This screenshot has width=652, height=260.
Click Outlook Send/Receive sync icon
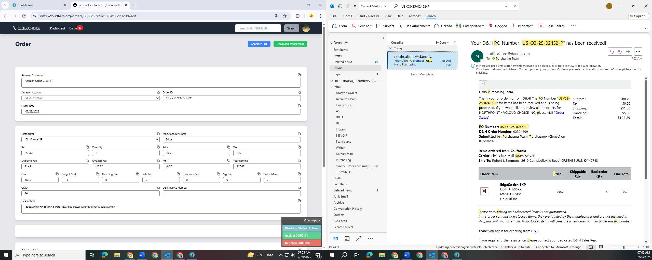click(340, 6)
